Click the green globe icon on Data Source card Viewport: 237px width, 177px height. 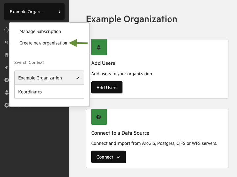[x=99, y=117]
